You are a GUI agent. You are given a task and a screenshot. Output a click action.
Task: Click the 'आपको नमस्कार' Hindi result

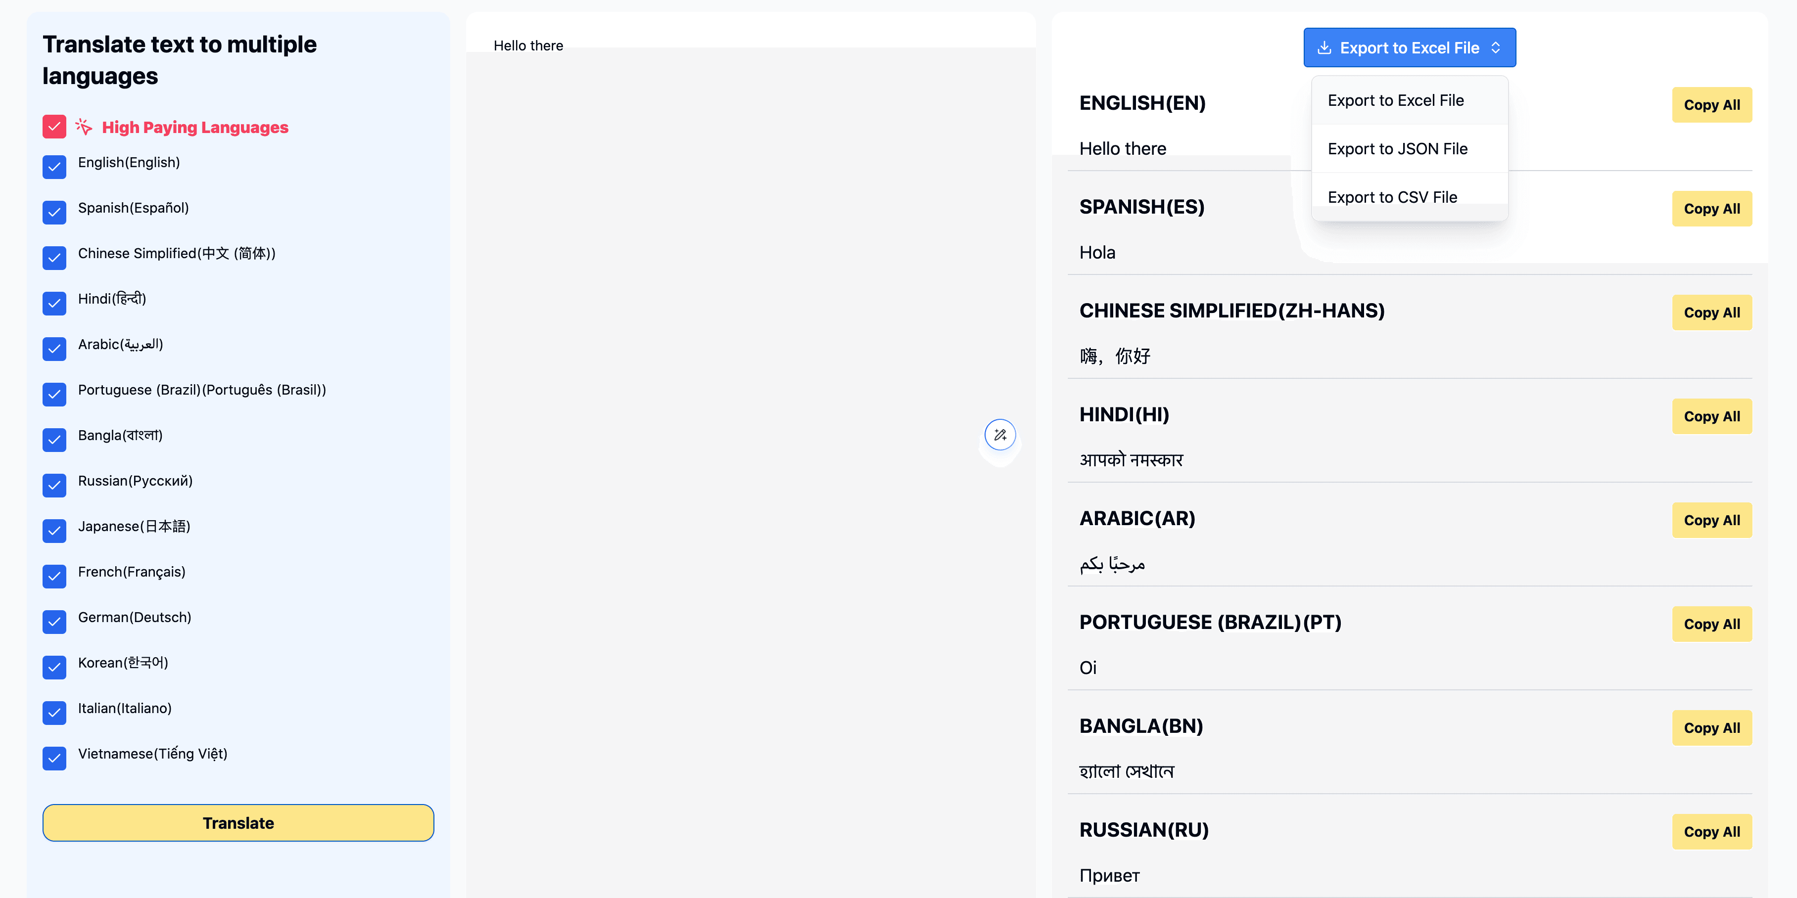click(x=1131, y=459)
